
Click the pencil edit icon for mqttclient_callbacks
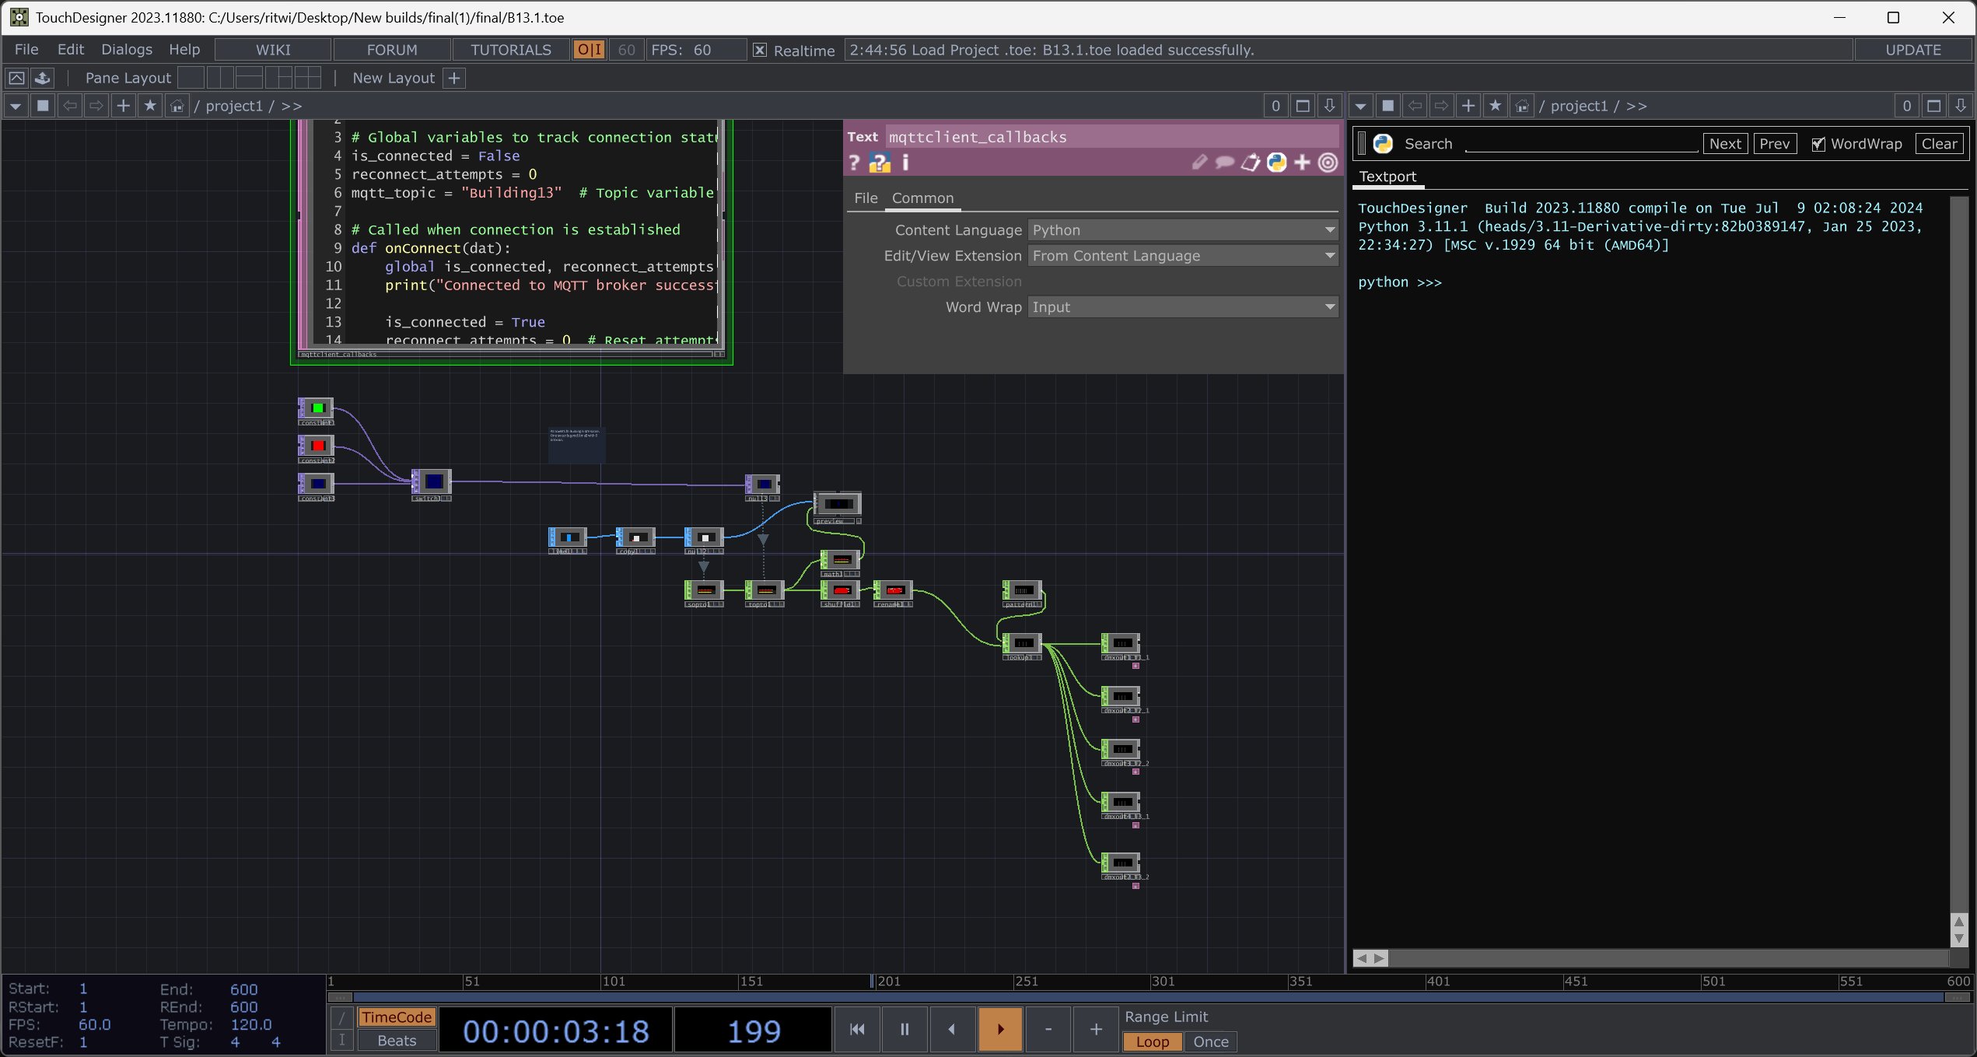pos(1199,163)
